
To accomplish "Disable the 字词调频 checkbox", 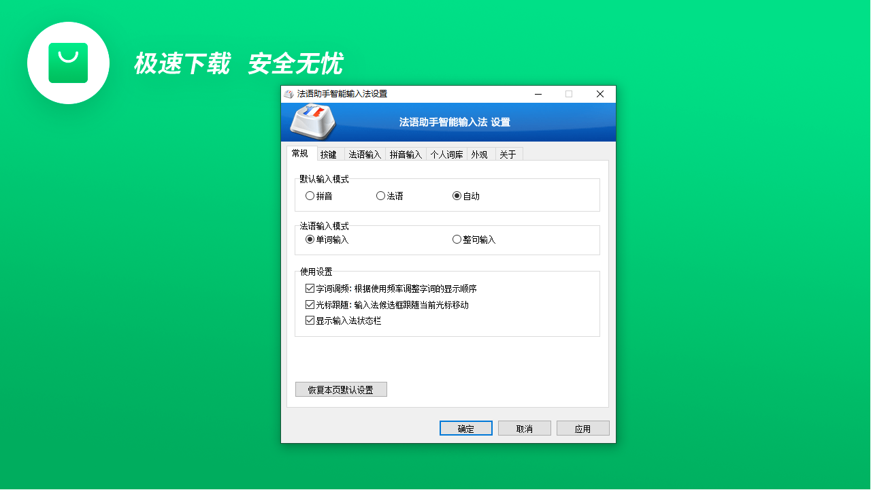I will [309, 288].
